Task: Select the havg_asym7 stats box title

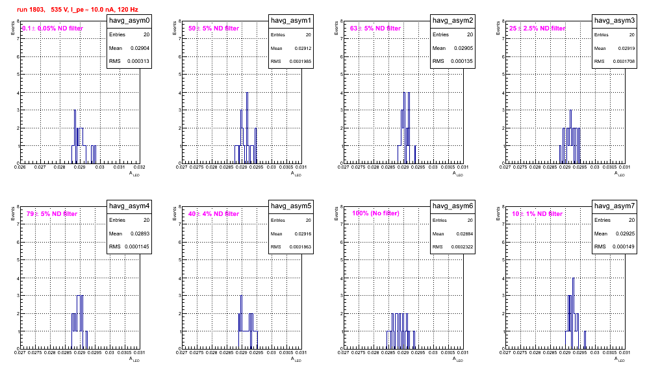Action: (615, 206)
